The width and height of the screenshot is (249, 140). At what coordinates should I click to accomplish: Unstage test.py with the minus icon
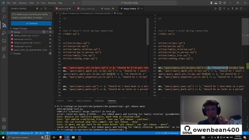(x=47, y=32)
